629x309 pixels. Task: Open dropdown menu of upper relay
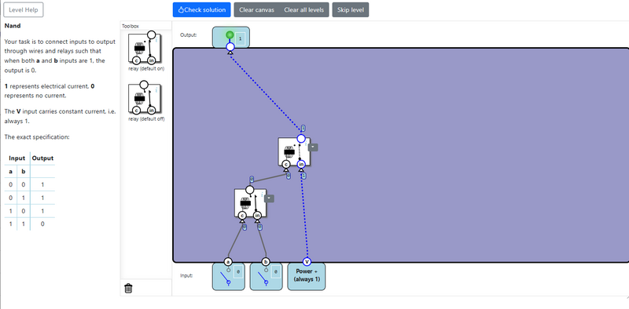(x=313, y=147)
